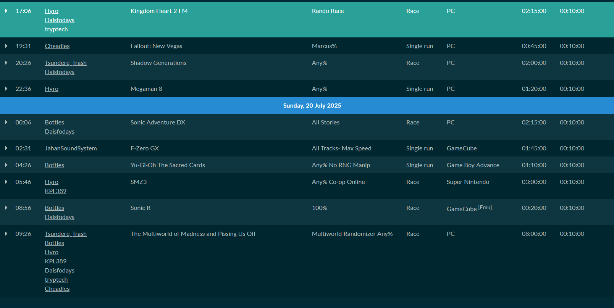Select the '00:45:00' estimate for Fallout
The image size is (614, 308).
click(534, 46)
